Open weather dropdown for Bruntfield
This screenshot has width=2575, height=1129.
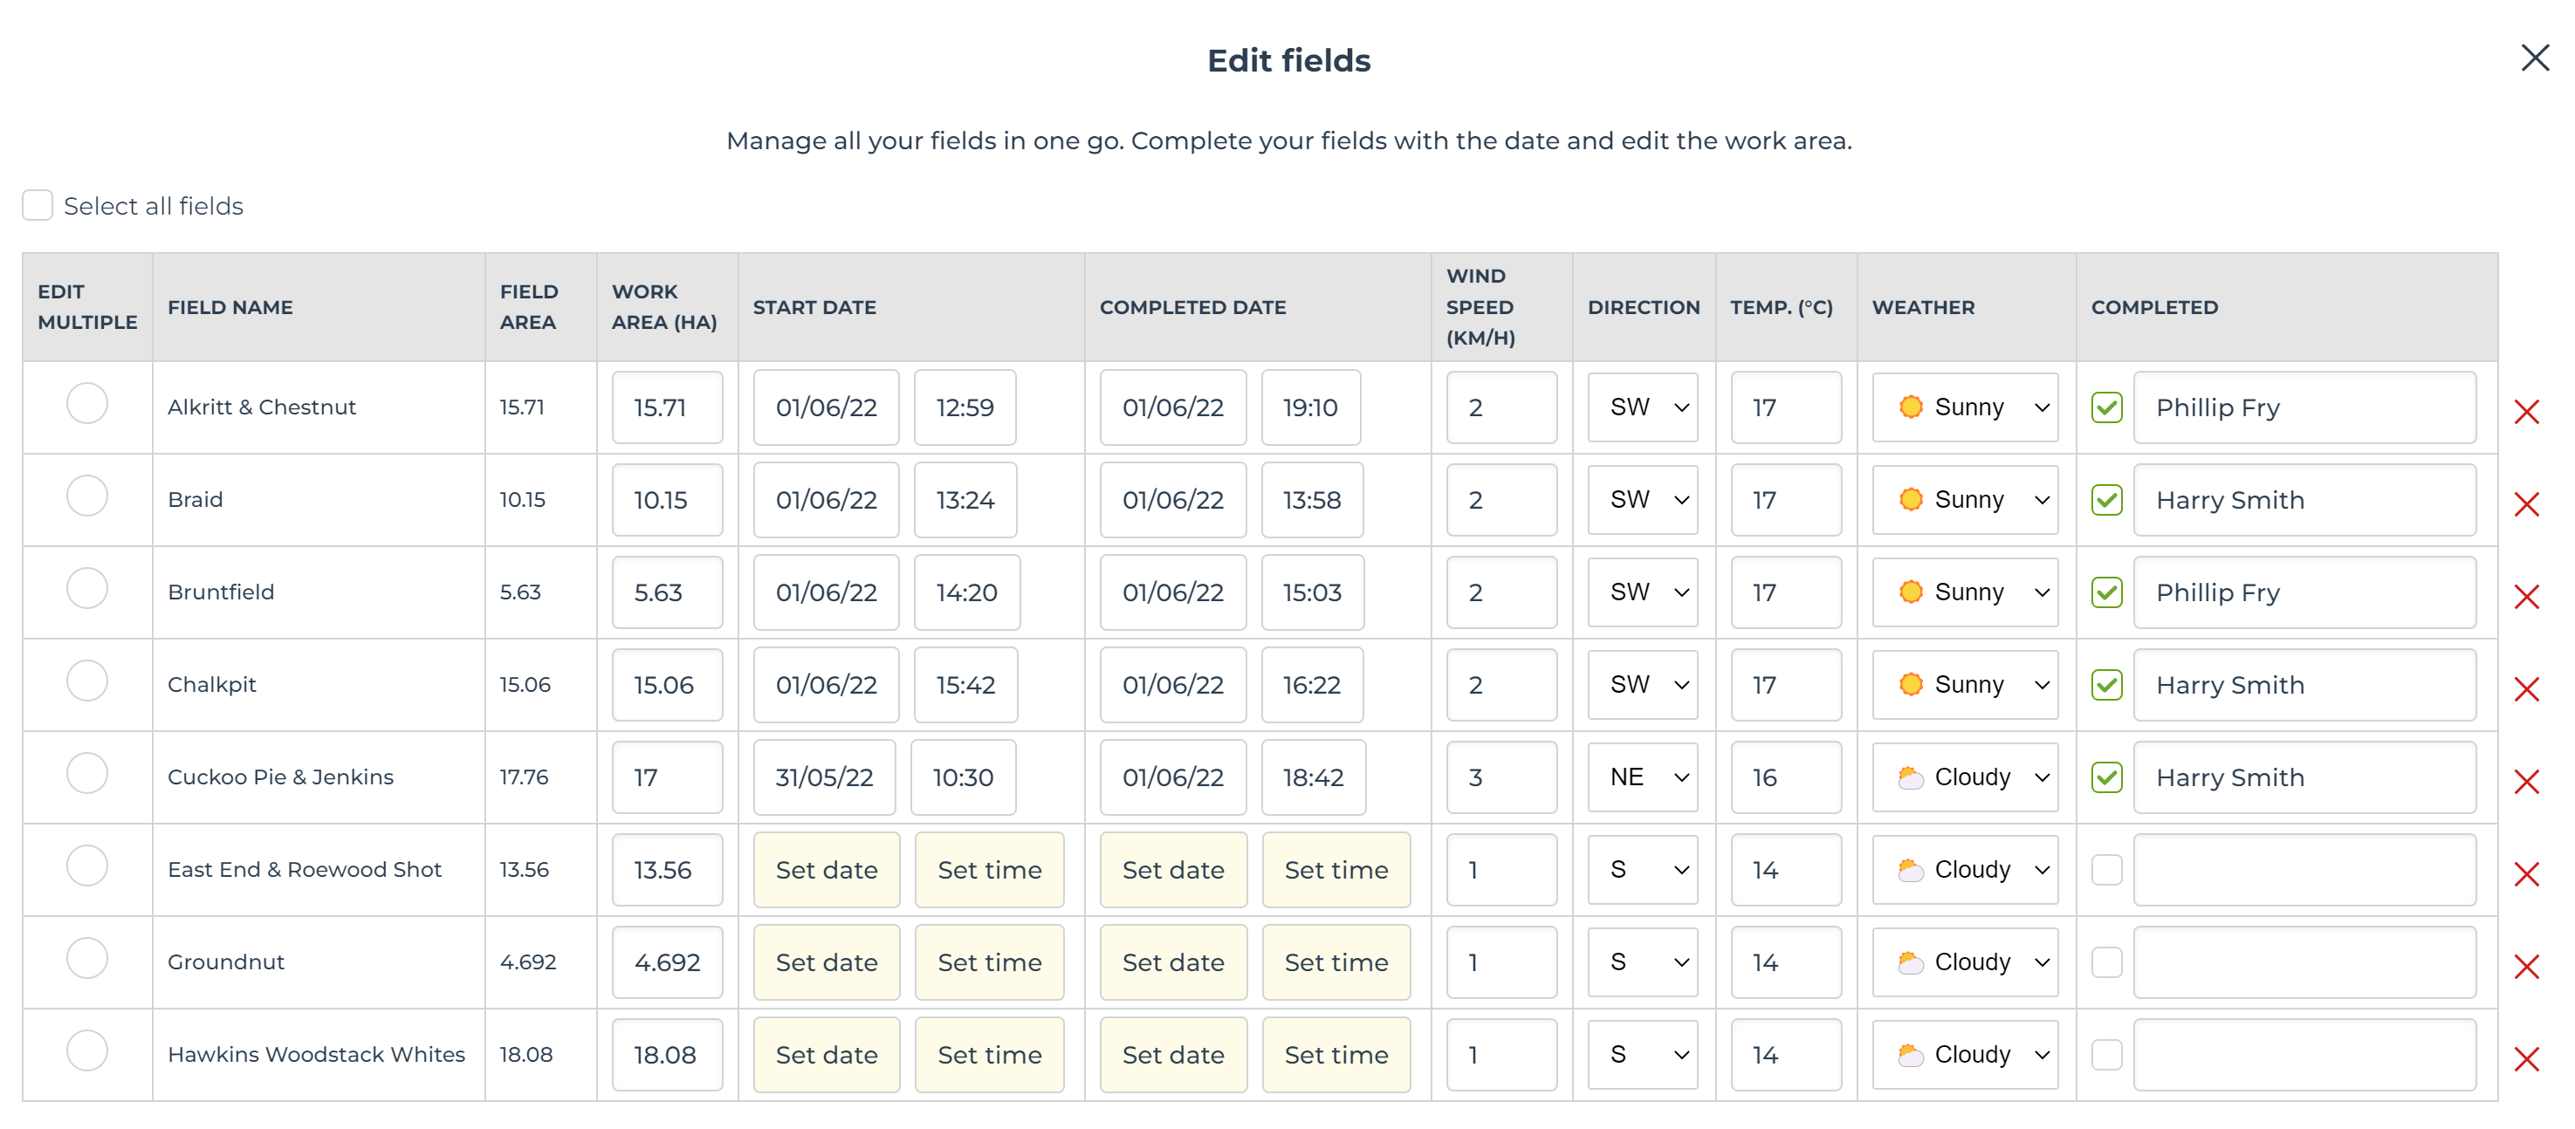1964,592
